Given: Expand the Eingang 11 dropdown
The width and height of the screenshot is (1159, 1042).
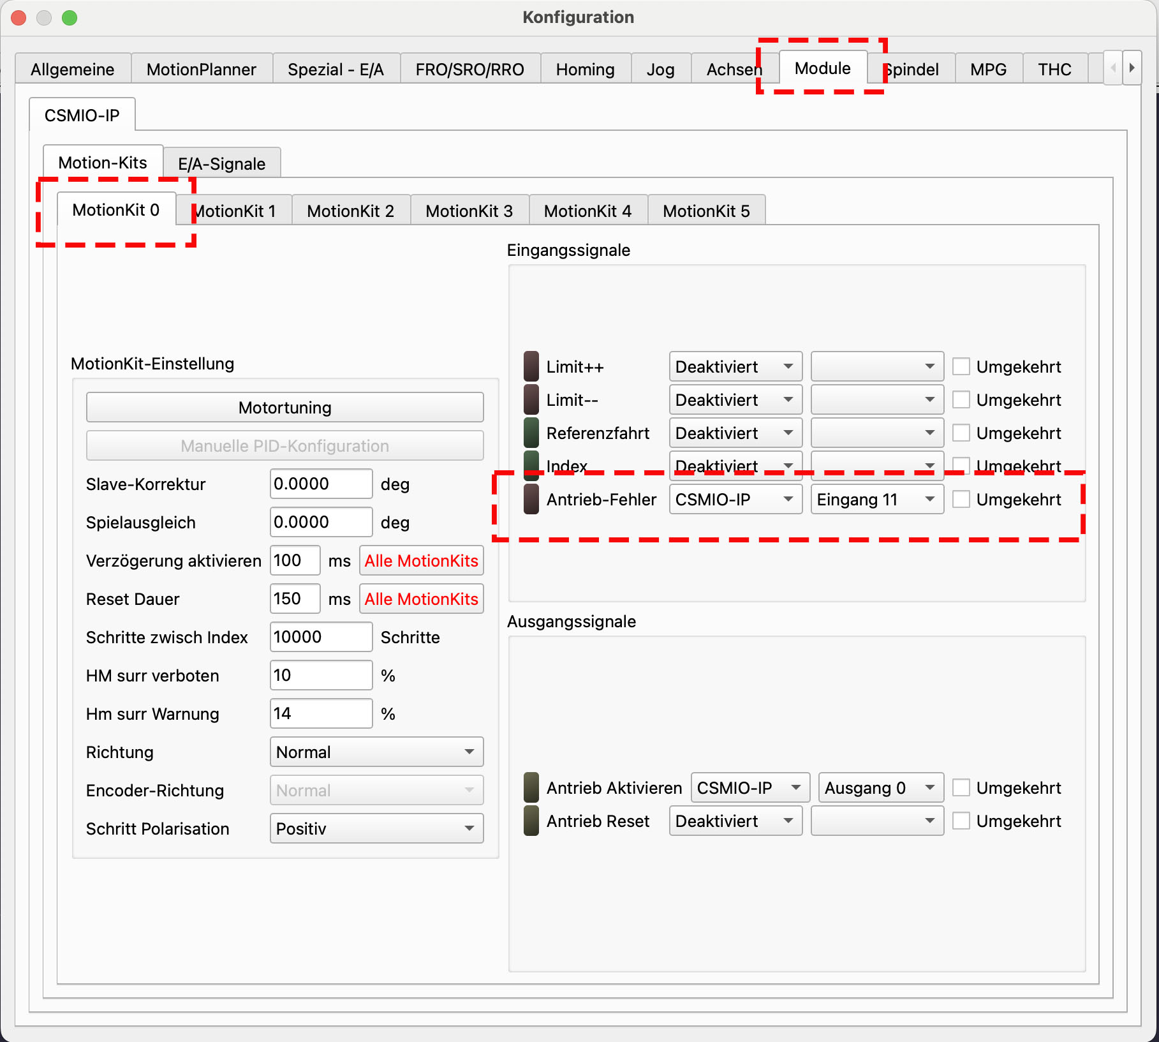Looking at the screenshot, I should (876, 500).
